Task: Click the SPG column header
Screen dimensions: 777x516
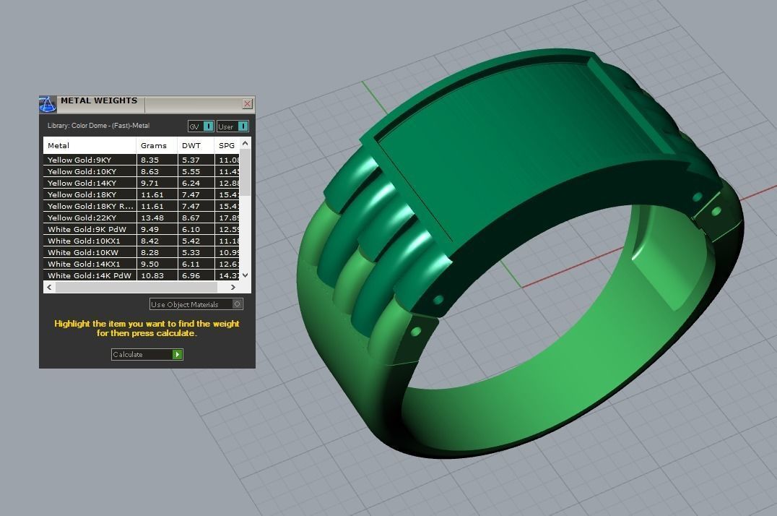Action: [x=227, y=145]
